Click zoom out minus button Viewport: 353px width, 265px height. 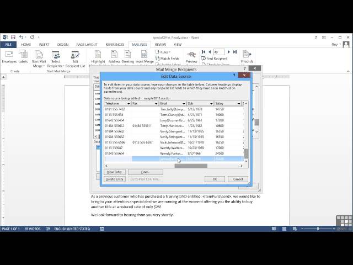tap(302, 229)
